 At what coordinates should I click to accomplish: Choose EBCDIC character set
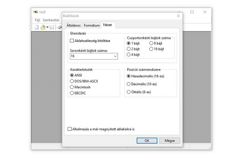point(72,93)
